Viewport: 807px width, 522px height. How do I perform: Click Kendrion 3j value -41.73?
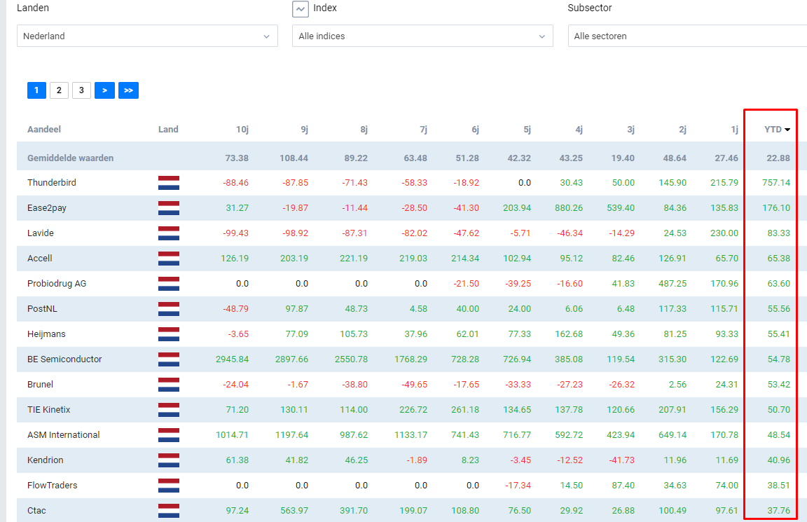(622, 460)
